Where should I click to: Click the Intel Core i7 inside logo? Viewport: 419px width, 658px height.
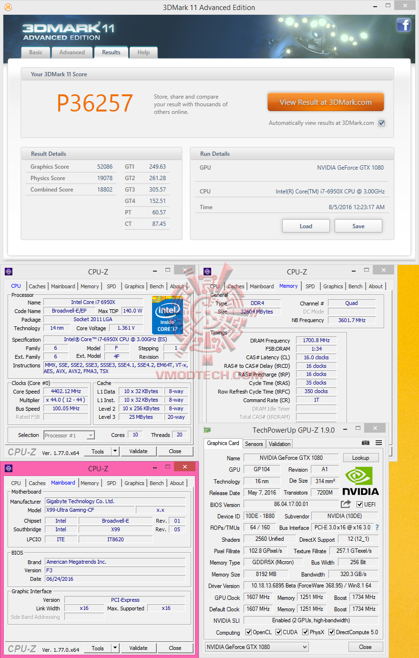pyautogui.click(x=167, y=315)
